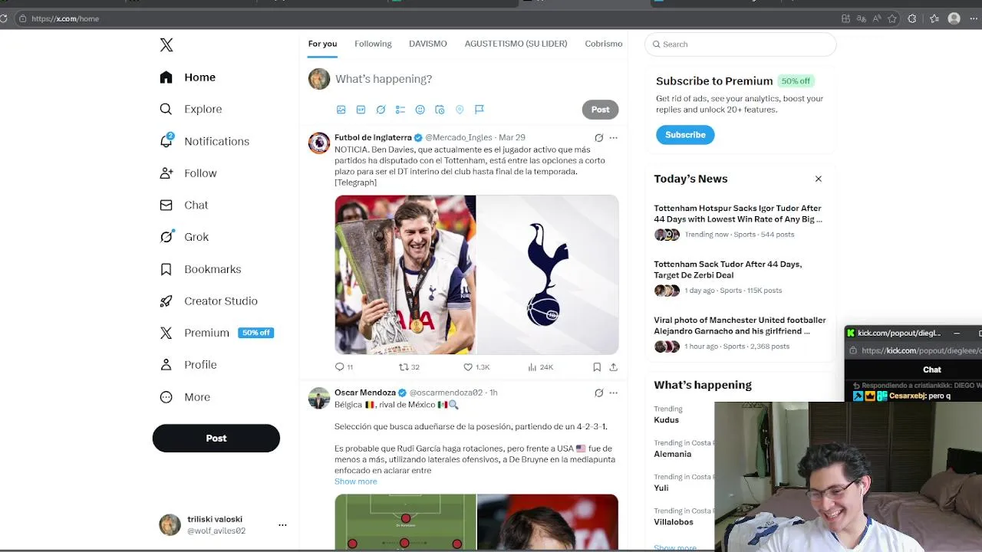Close the Today's News panel
The height and width of the screenshot is (552, 982).
819,179
